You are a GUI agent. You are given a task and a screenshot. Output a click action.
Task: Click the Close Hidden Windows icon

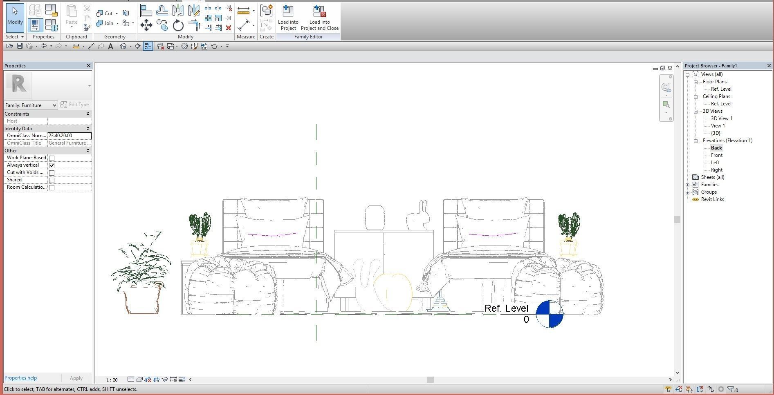point(161,47)
